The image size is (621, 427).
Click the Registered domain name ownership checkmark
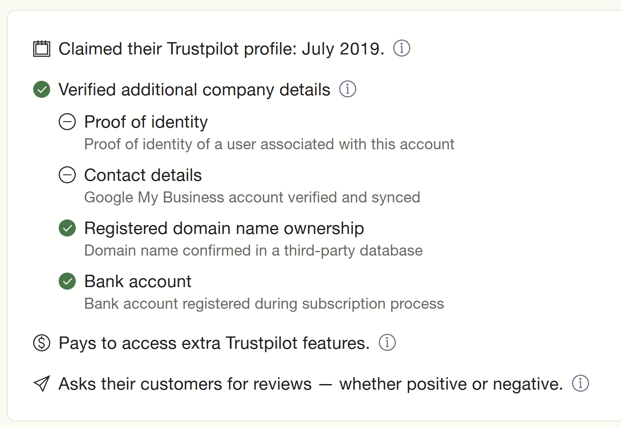[67, 228]
